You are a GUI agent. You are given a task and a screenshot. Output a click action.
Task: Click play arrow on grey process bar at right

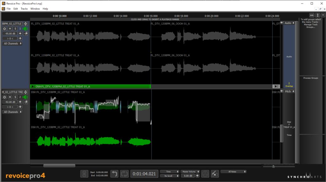click(x=276, y=87)
